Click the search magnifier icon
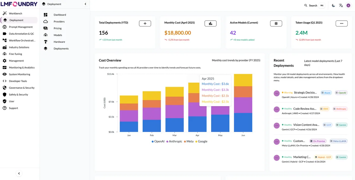This screenshot has height=180, width=355. point(306,5)
